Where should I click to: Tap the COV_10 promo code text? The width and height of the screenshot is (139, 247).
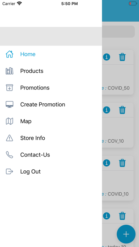(116, 141)
